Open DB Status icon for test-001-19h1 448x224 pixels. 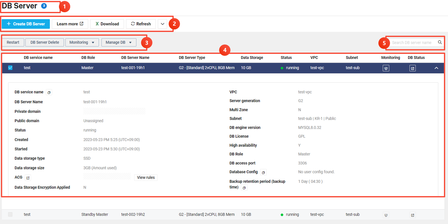click(x=413, y=68)
